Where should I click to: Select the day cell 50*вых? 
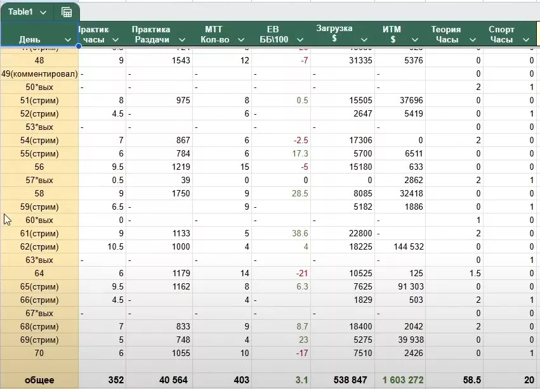coord(39,87)
